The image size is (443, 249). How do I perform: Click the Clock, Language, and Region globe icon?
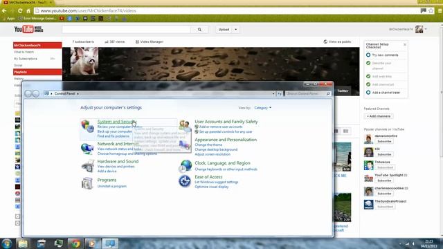coord(185,166)
